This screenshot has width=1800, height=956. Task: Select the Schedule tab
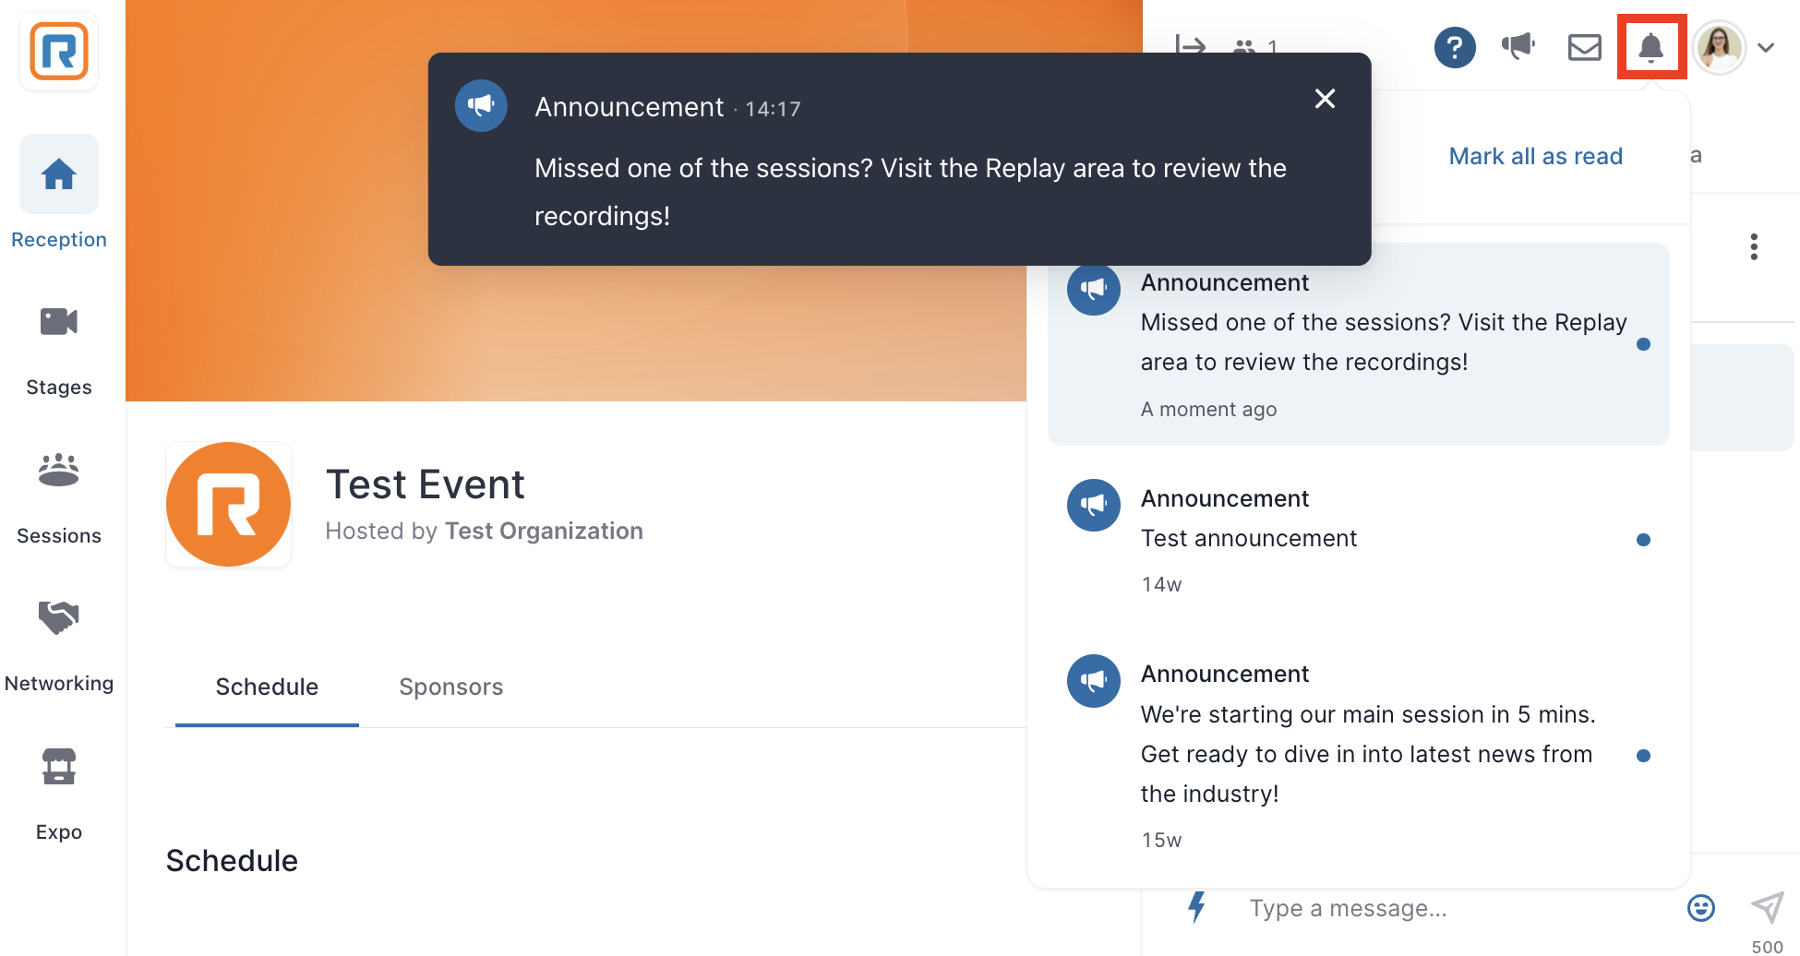(267, 687)
